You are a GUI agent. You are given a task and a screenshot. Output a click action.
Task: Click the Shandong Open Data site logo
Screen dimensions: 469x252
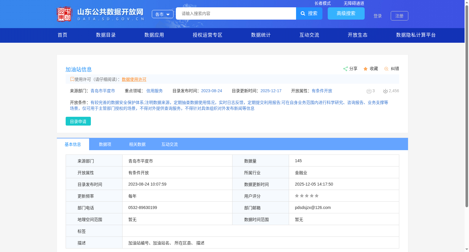[101, 14]
